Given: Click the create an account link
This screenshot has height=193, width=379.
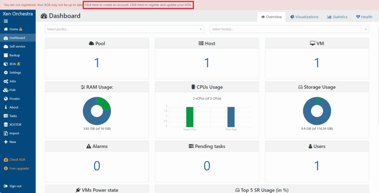Looking at the screenshot, I should click(x=107, y=5).
